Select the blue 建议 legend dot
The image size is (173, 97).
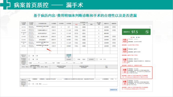click(137, 37)
